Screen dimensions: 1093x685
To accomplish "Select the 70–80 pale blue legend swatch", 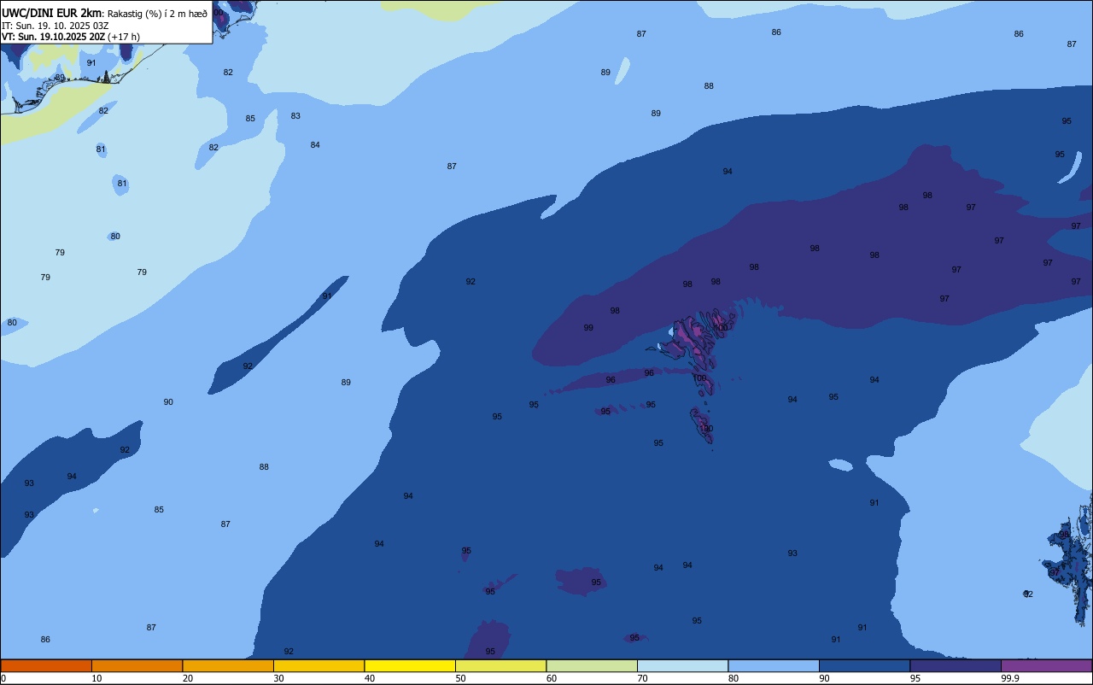I will click(682, 665).
